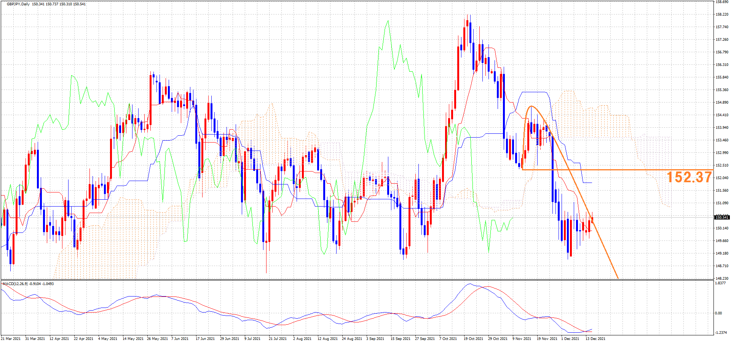
Task: Select the 19 Oct 2021 date label
Action: (x=473, y=339)
